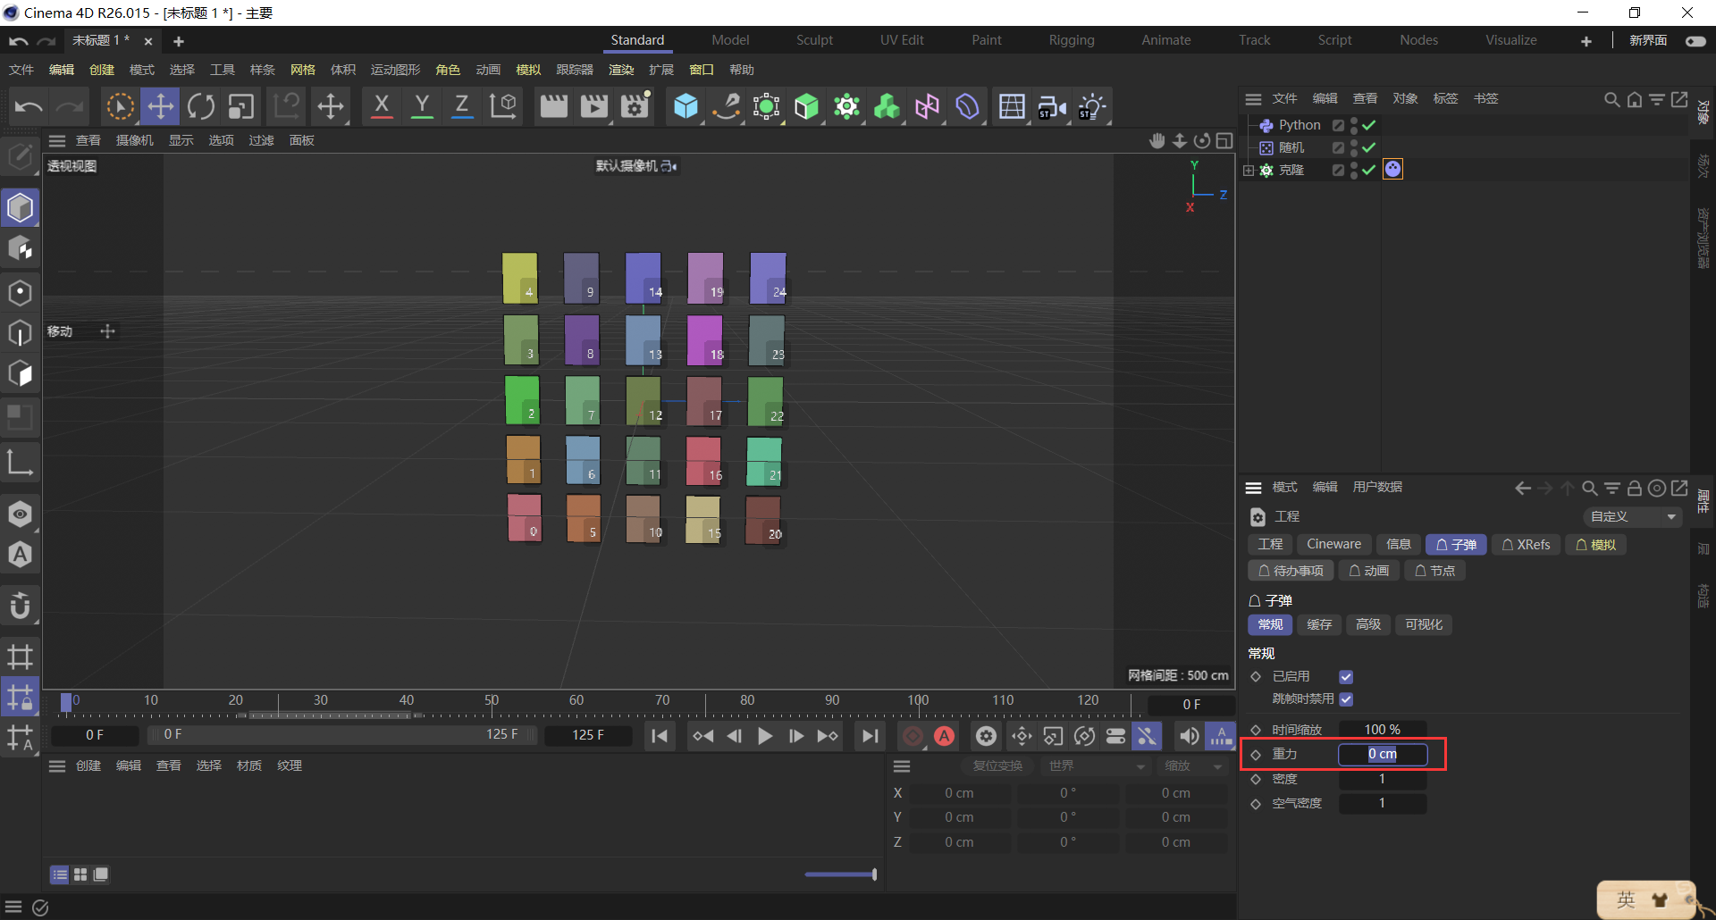Open the 模拟 menu
1716x920 pixels.
point(528,70)
